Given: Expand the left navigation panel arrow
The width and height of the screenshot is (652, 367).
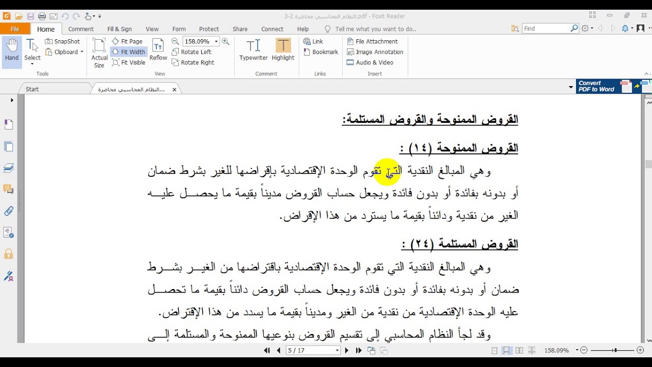Looking at the screenshot, I should point(12,100).
